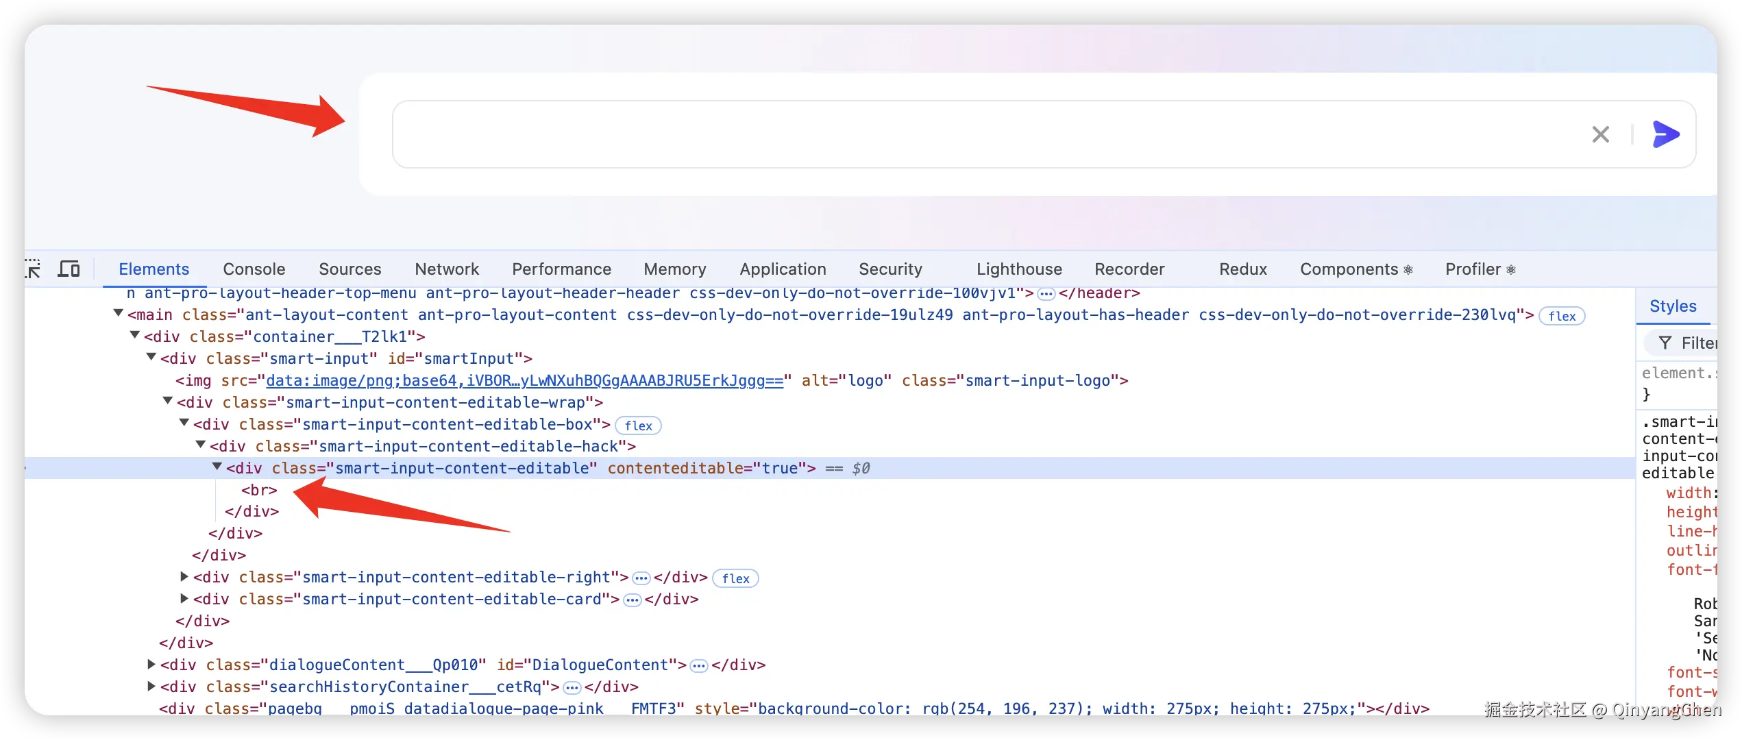Viewport: 1742px width, 740px height.
Task: Collapse the main ant-layout-content node
Action: coord(118,314)
